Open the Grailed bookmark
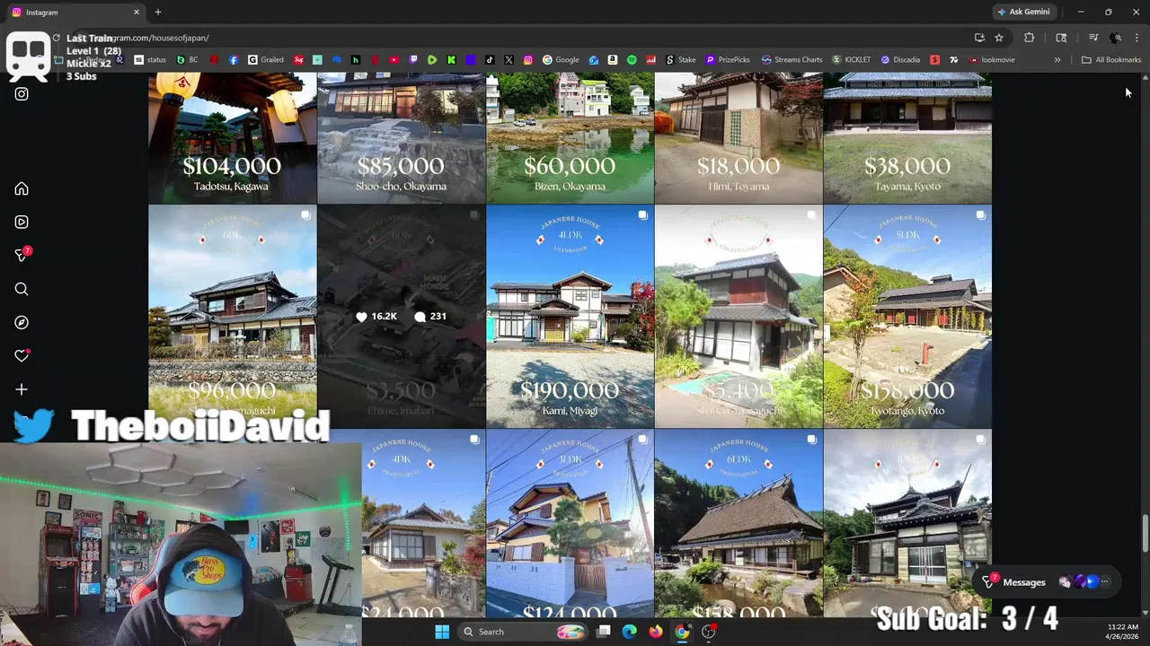 click(x=266, y=60)
